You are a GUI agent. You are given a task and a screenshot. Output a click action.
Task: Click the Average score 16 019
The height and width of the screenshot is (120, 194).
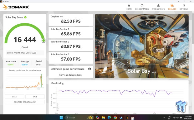pos(24,65)
